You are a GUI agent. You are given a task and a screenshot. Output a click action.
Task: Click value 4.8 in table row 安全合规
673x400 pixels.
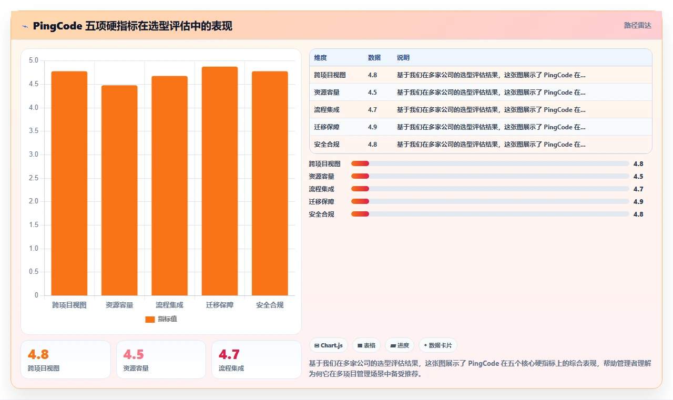pyautogui.click(x=373, y=145)
